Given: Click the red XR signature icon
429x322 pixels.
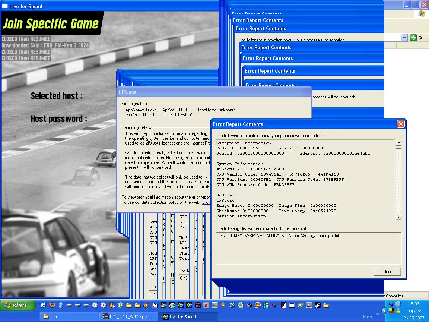Looking at the screenshot, I should tap(206, 305).
